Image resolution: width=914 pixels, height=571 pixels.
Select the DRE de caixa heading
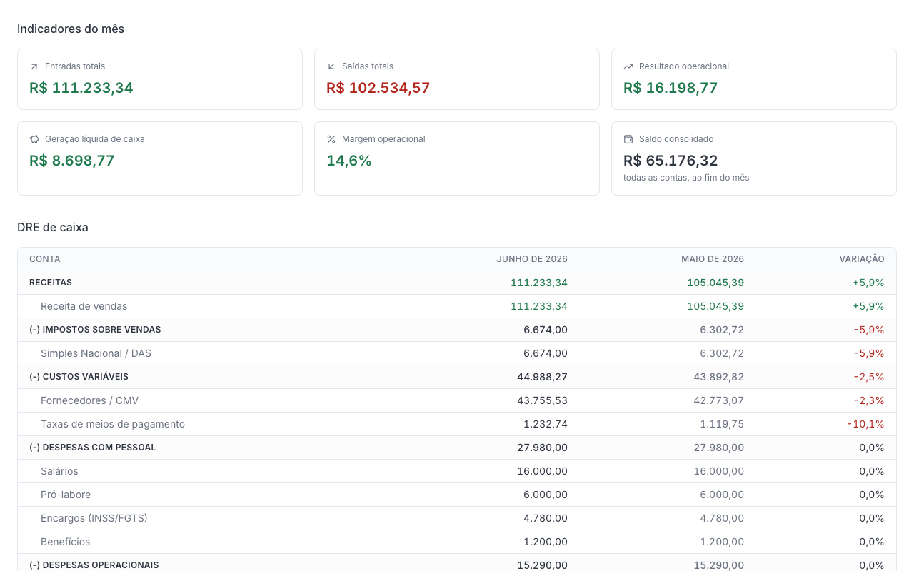coord(53,228)
